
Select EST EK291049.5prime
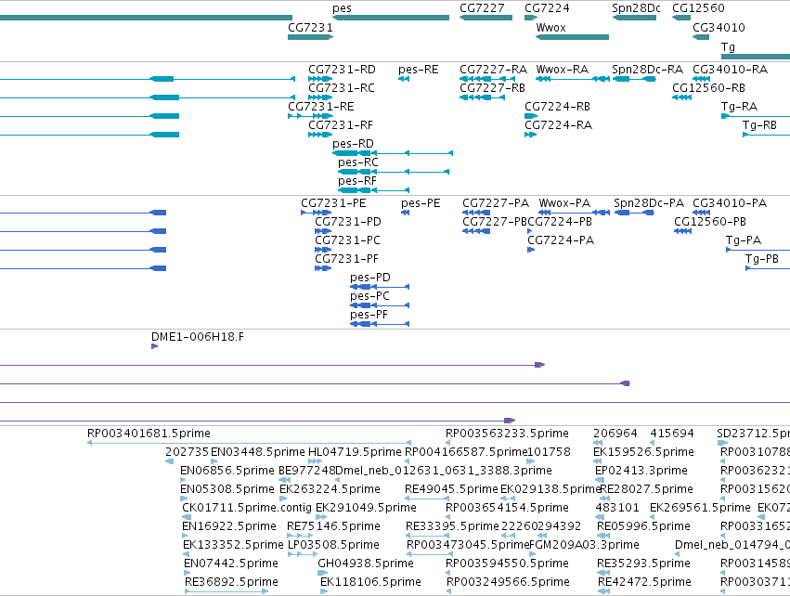[x=319, y=517]
